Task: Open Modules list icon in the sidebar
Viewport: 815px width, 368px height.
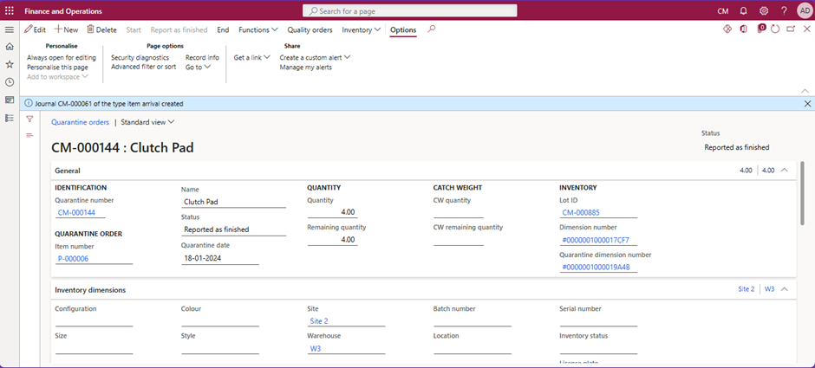Action: [x=10, y=118]
